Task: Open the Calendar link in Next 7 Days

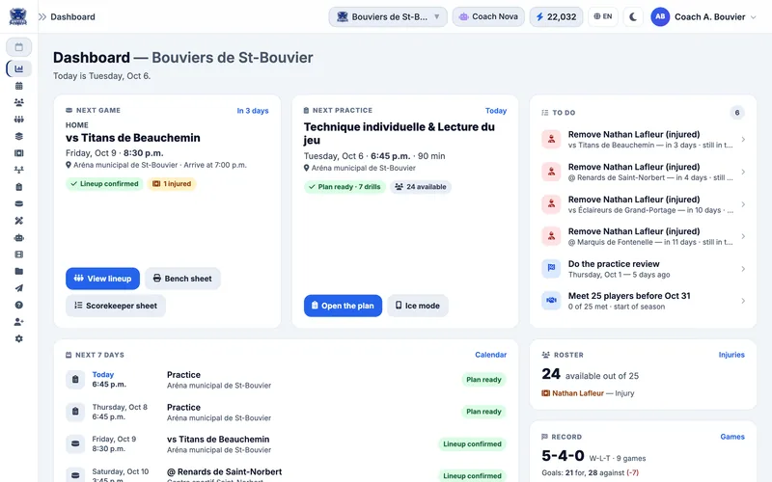Action: click(x=490, y=355)
